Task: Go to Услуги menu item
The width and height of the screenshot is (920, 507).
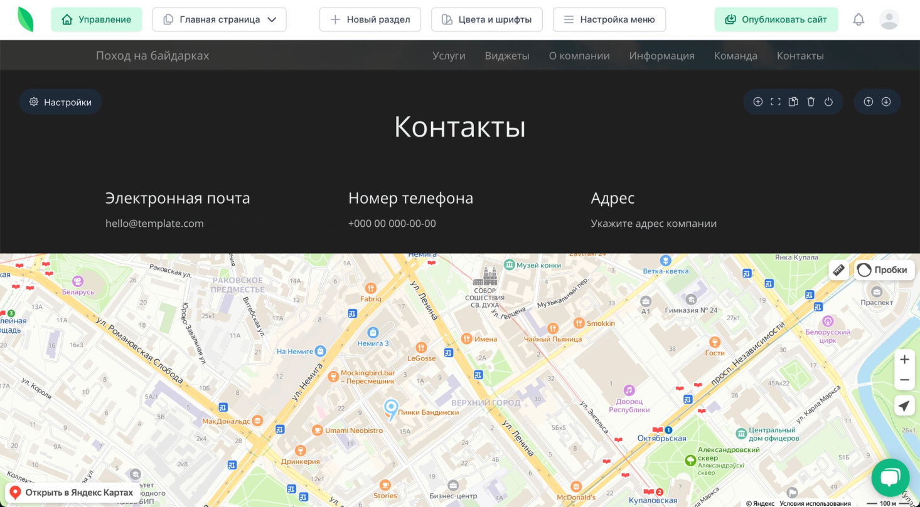Action: tap(449, 56)
